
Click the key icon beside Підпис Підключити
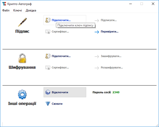tap(48, 20)
